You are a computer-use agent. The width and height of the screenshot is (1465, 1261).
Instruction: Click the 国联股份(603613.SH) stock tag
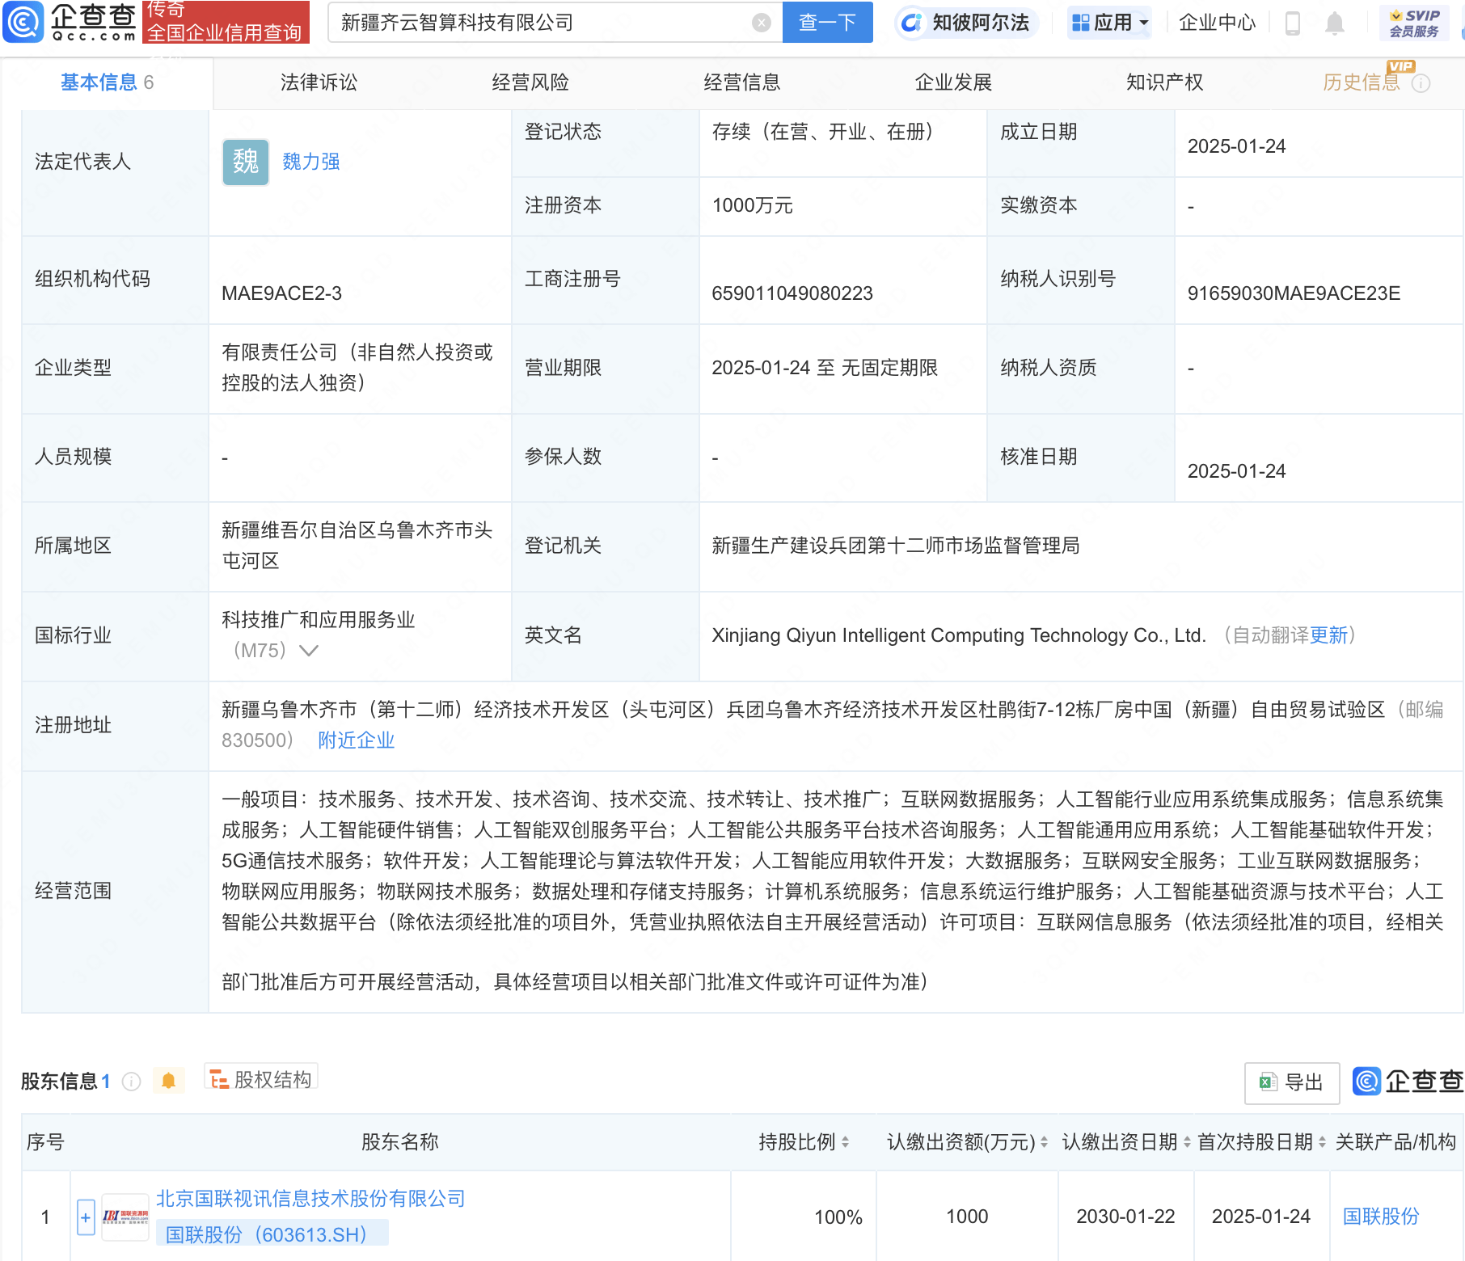click(272, 1234)
